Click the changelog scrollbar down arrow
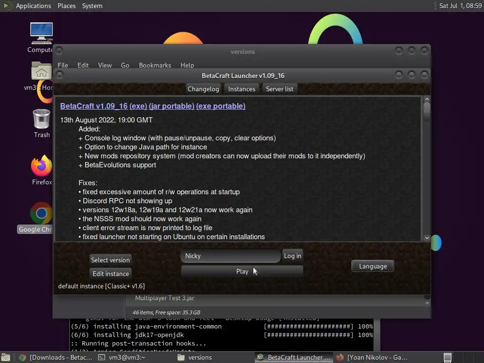484x363 pixels. click(427, 237)
